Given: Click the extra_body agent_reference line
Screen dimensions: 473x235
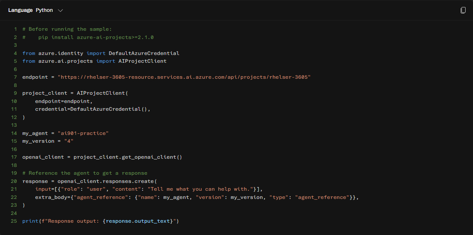Looking at the screenshot, I should coord(197,197).
